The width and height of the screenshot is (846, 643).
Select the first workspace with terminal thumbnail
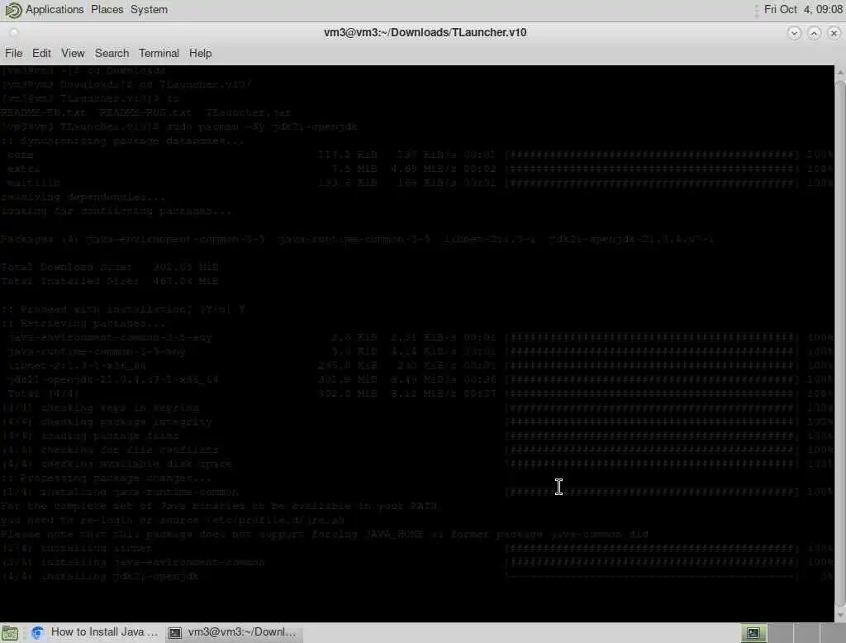[x=753, y=633]
